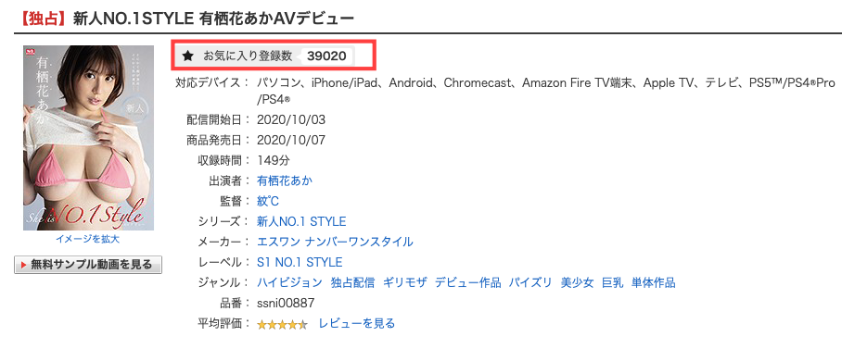This screenshot has height=349, width=842.
Task: Select the 美少女 genre tag
Action: tap(578, 282)
